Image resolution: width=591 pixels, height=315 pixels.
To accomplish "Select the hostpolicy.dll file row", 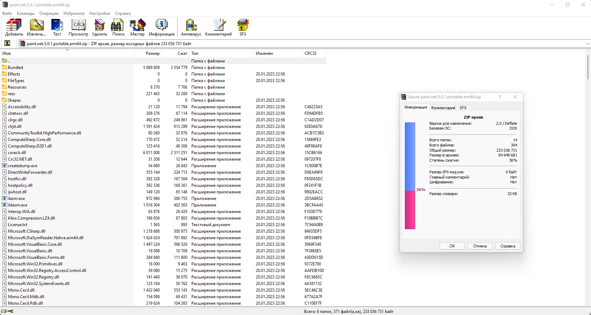I will click(163, 185).
